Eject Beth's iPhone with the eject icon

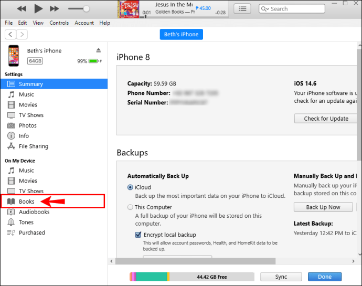click(x=98, y=50)
